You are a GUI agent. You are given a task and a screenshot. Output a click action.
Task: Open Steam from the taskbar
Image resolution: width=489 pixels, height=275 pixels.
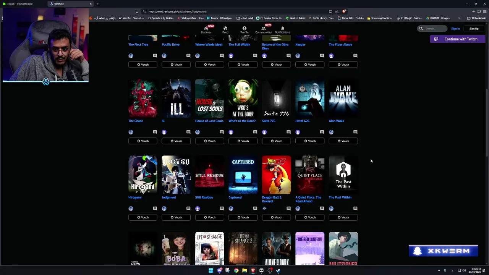tap(278, 270)
